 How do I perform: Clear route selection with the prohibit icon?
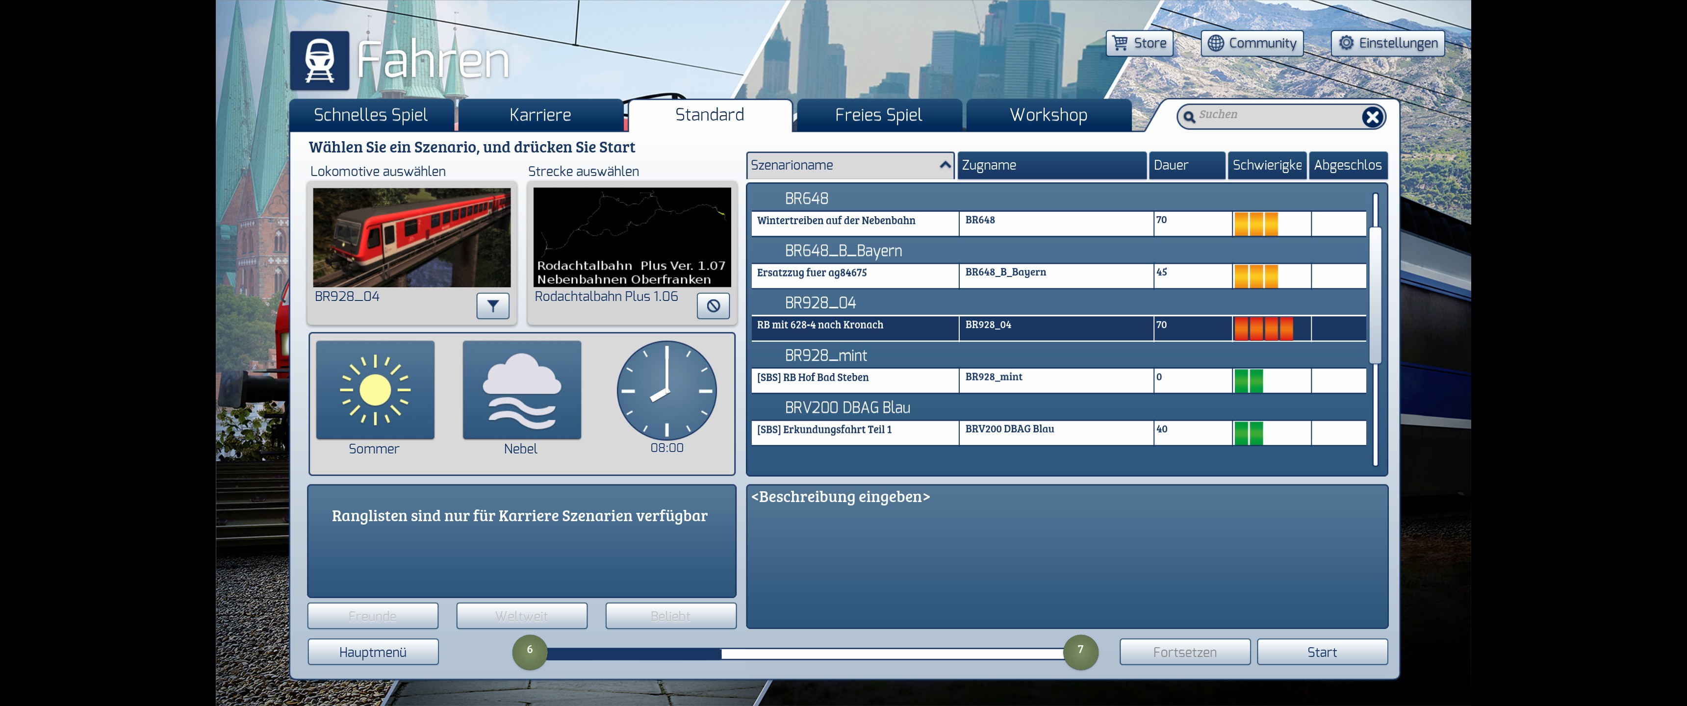713,305
